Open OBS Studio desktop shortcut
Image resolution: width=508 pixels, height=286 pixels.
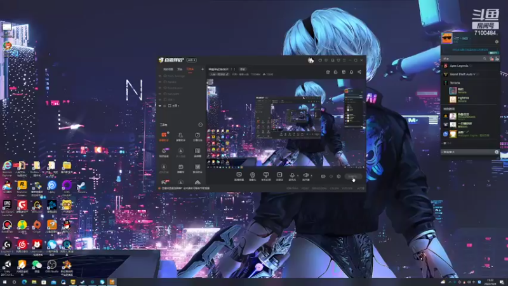[x=52, y=266]
